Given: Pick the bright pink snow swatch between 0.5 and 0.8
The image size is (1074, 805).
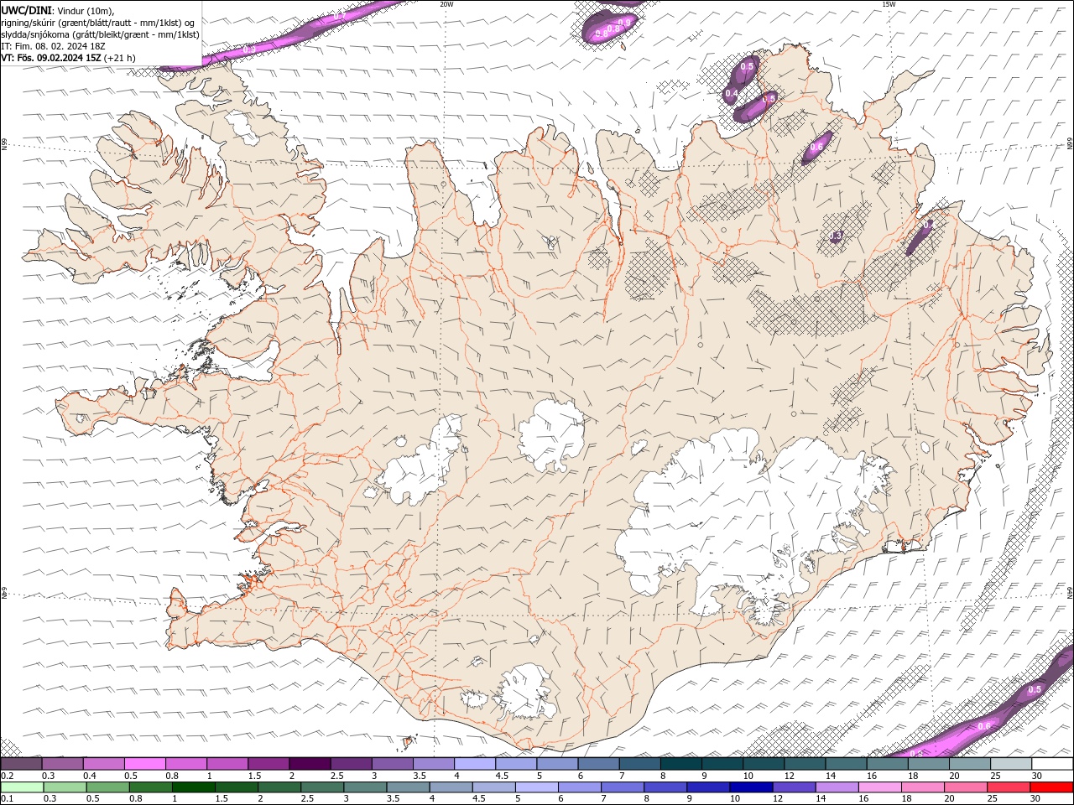Looking at the screenshot, I should pos(144,764).
